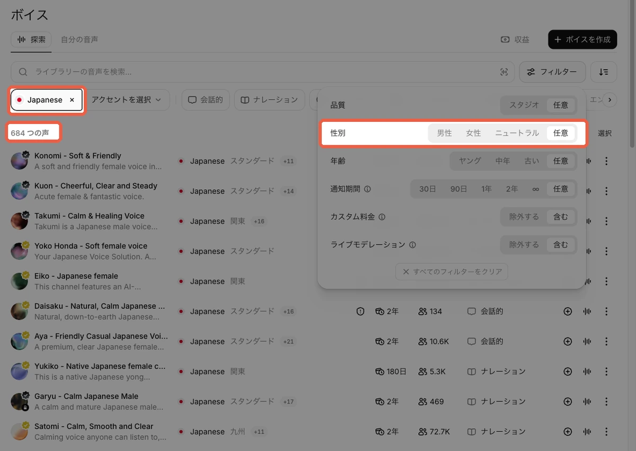Add Daisaku voice with plus icon
Viewport: 636px width, 451px height.
pos(568,312)
